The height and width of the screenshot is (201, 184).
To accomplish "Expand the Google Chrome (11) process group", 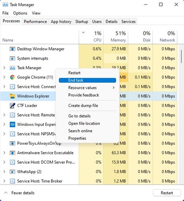I will (4, 77).
